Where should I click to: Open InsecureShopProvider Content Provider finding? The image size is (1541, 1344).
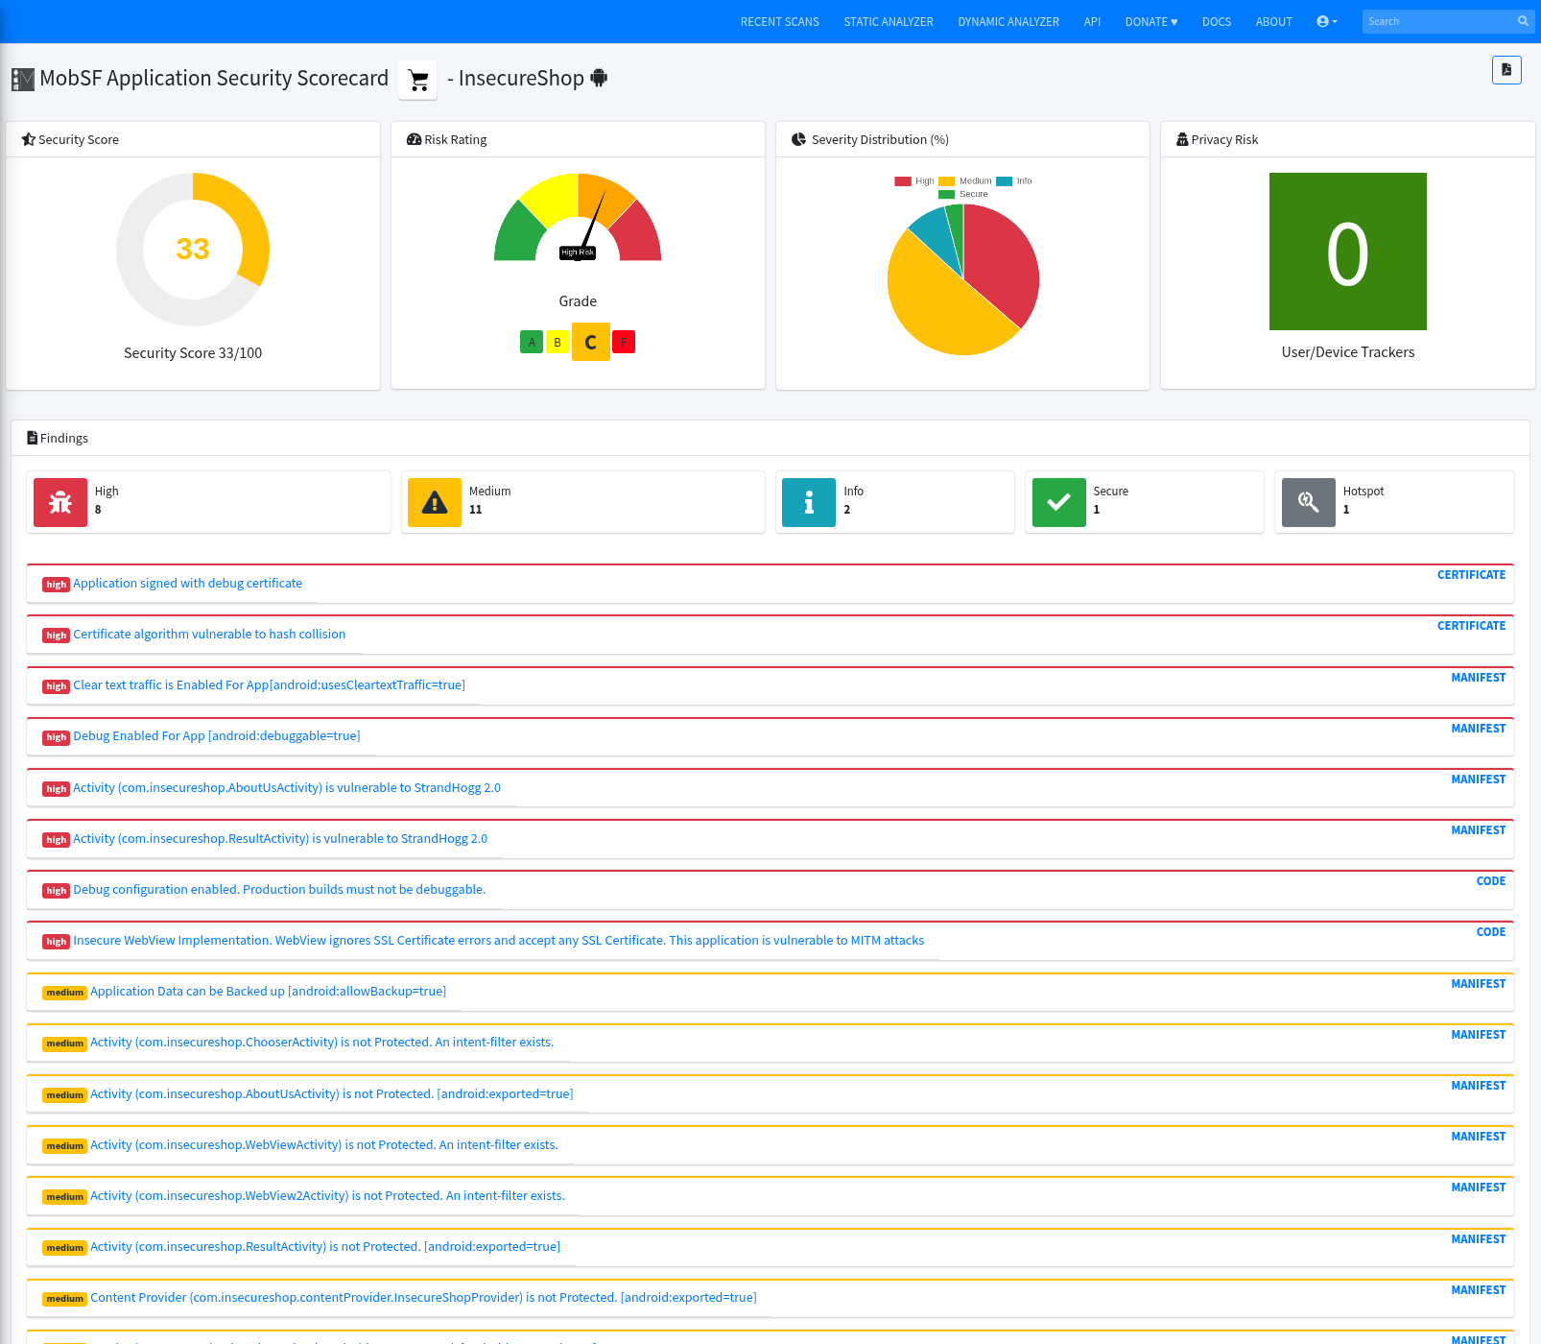tap(423, 1297)
